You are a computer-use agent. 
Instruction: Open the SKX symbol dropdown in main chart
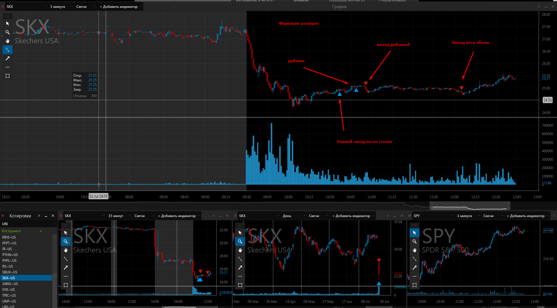(x=27, y=6)
